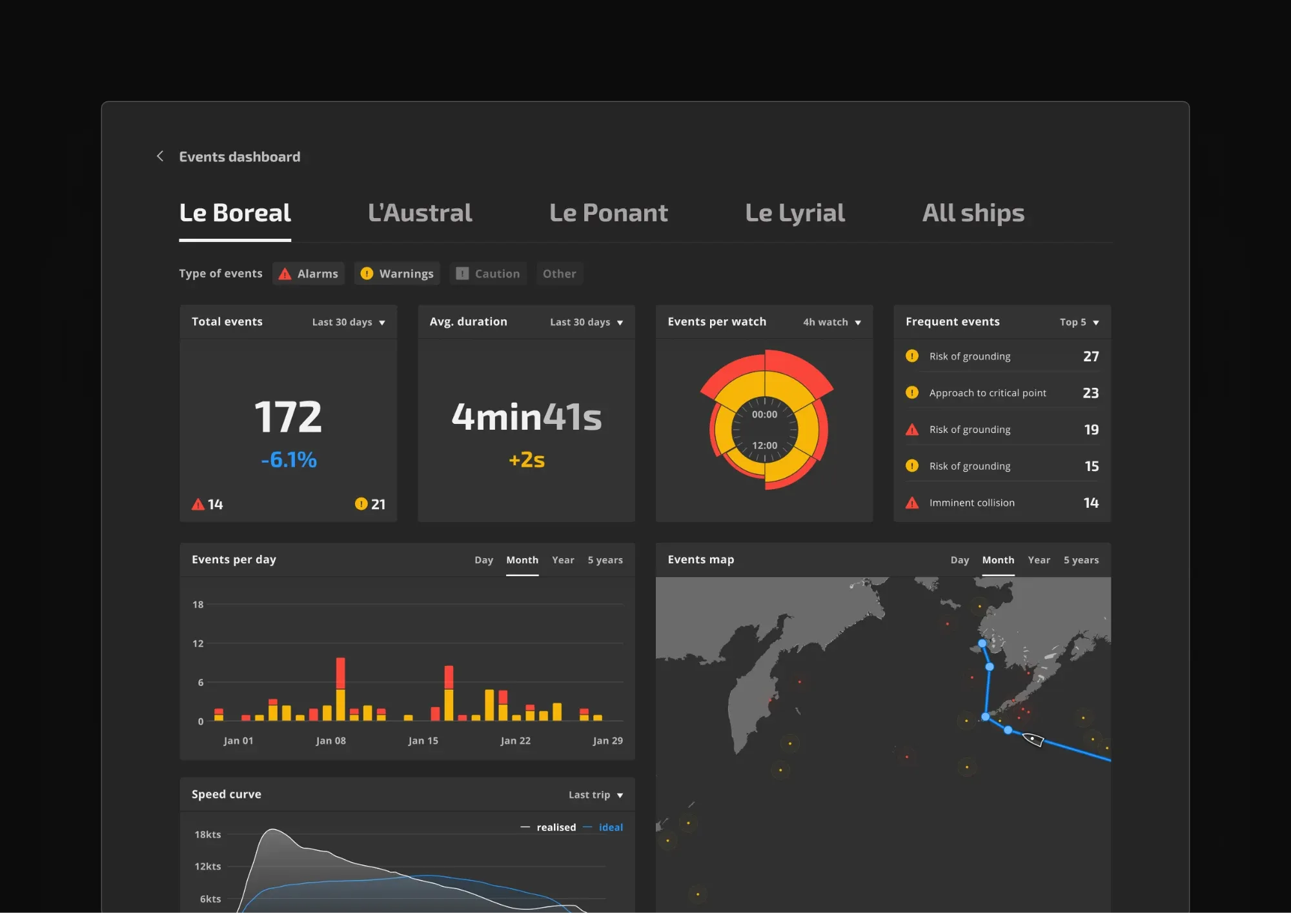Switch to the Le Lyrial ship tab
Screen dimensions: 1291x913
pos(795,213)
